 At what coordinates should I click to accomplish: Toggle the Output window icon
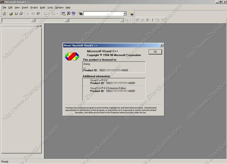pyautogui.click(x=68, y=14)
